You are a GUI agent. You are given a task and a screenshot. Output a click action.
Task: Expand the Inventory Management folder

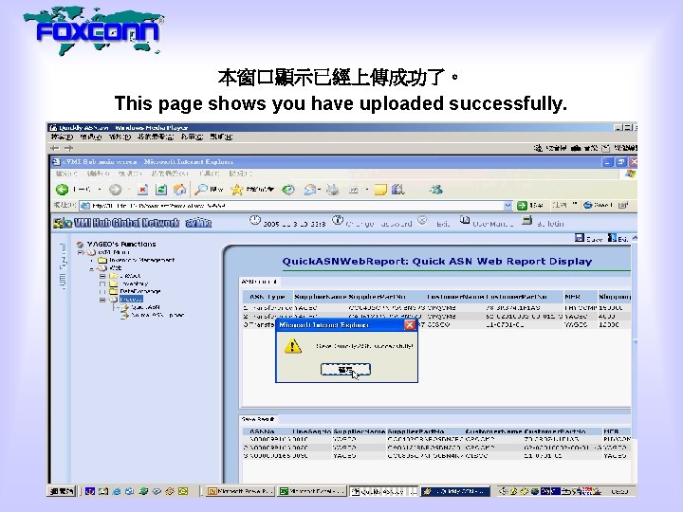pos(92,261)
